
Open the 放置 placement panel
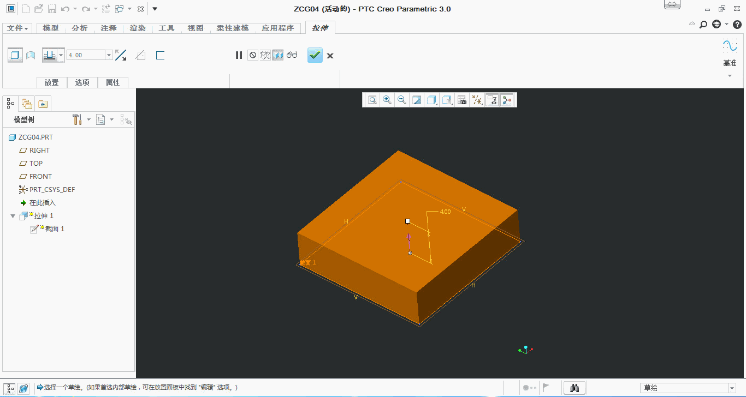tap(52, 82)
